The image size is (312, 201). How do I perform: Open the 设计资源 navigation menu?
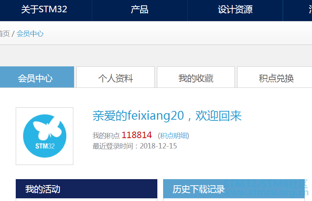pyautogui.click(x=235, y=10)
